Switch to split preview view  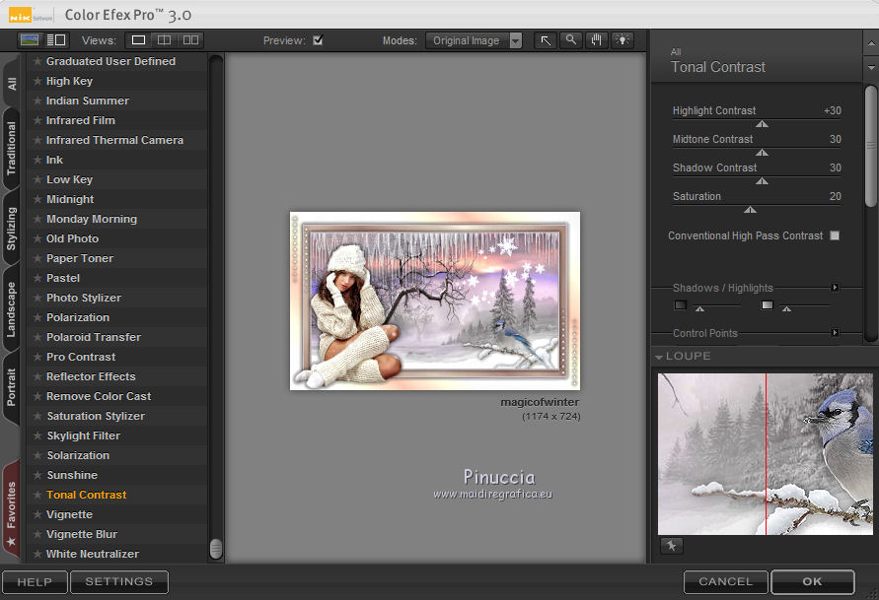point(165,40)
